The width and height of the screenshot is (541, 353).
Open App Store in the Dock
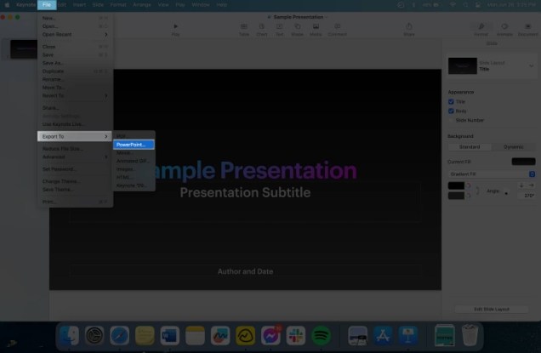pos(383,335)
